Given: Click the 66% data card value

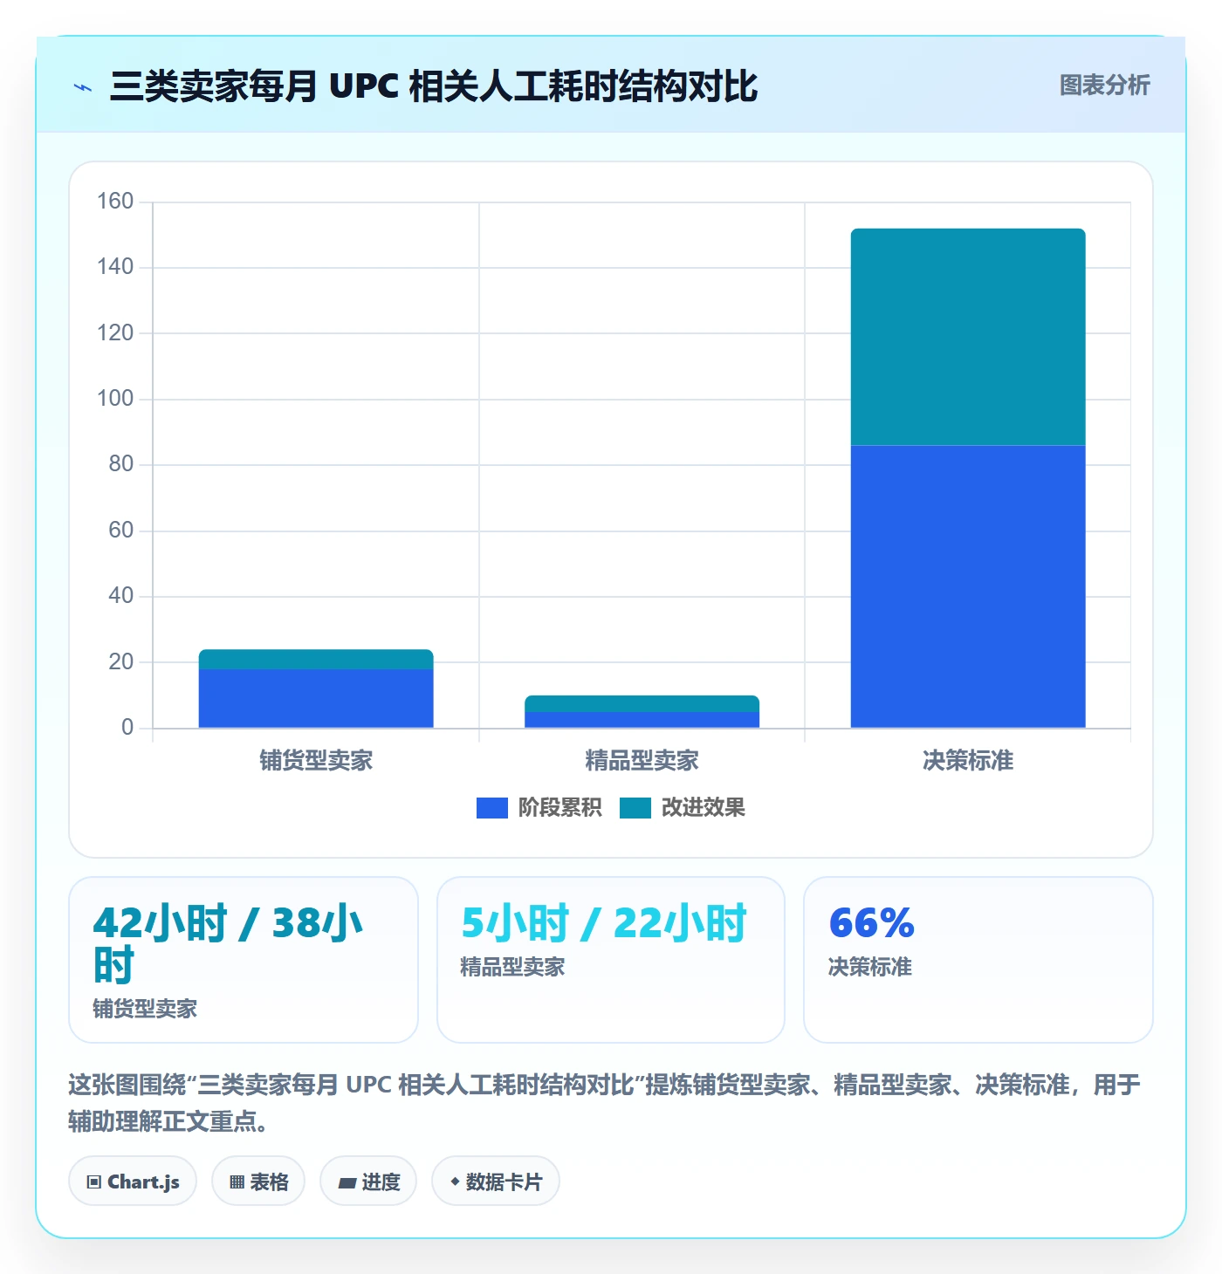Looking at the screenshot, I should click(x=871, y=923).
